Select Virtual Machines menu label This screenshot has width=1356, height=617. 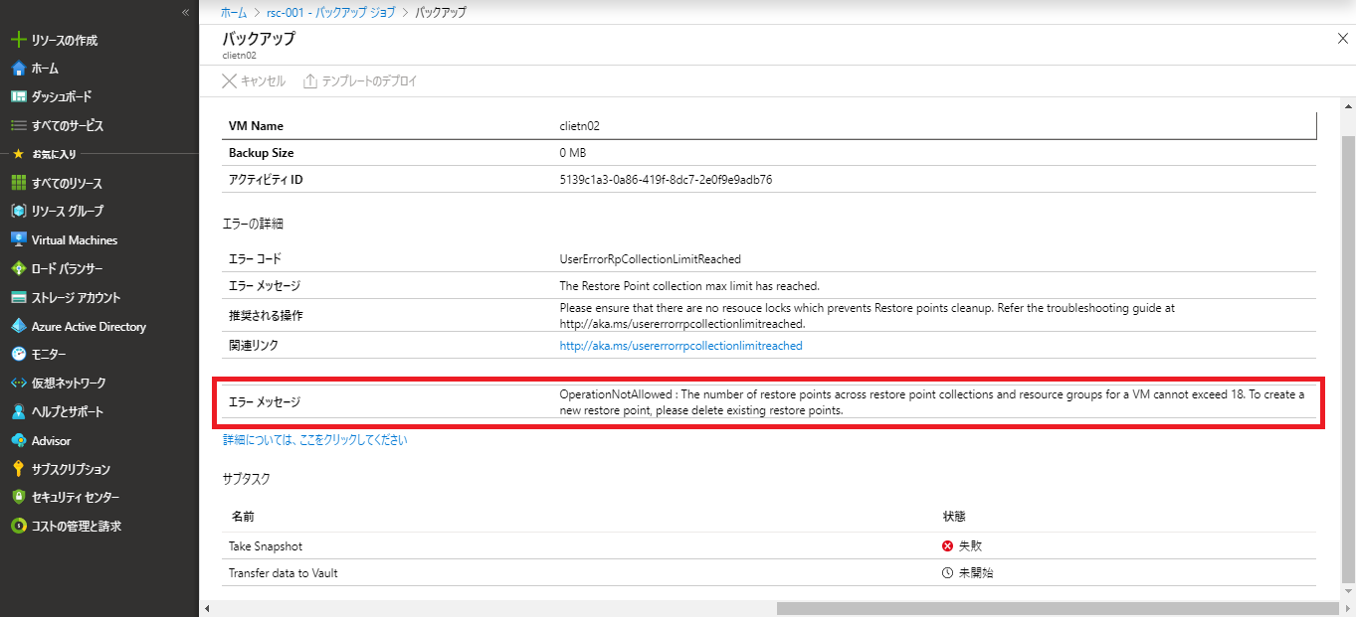tap(75, 240)
